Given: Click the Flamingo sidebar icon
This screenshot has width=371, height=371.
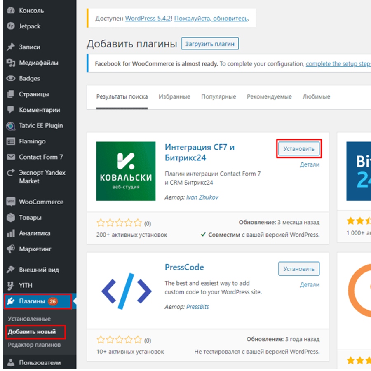Looking at the screenshot, I should (x=11, y=141).
